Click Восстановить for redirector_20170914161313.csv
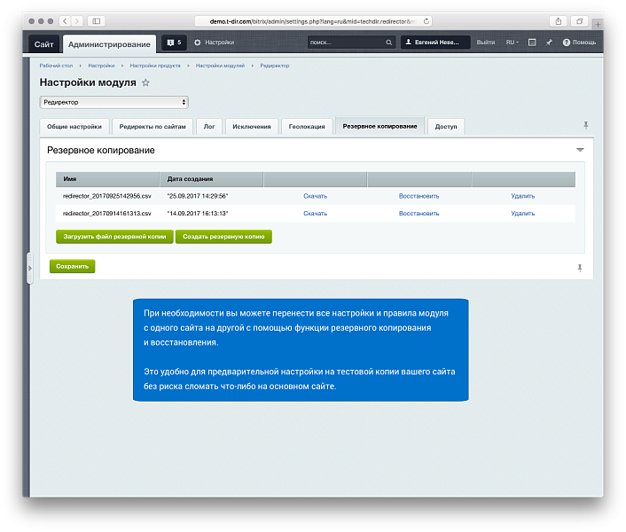The image size is (626, 532). (x=419, y=214)
